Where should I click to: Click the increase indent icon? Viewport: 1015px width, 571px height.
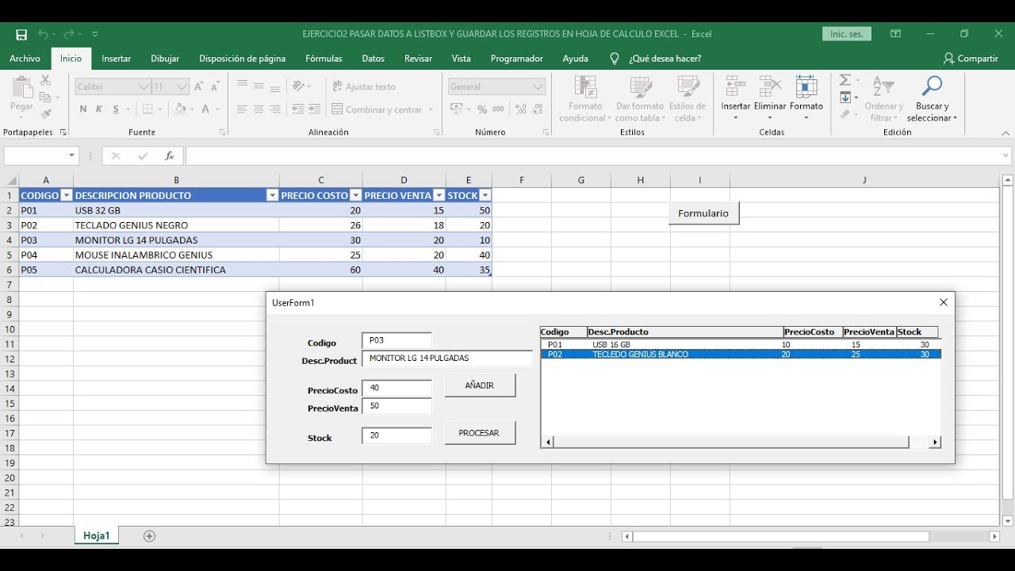point(315,109)
